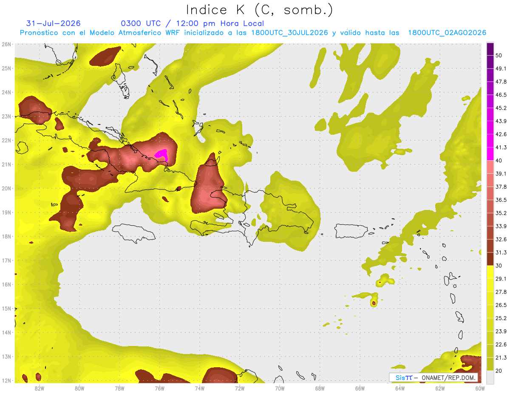Image resolution: width=510 pixels, height=394 pixels.
Task: Click the colorbar value 30
Action: 499,266
